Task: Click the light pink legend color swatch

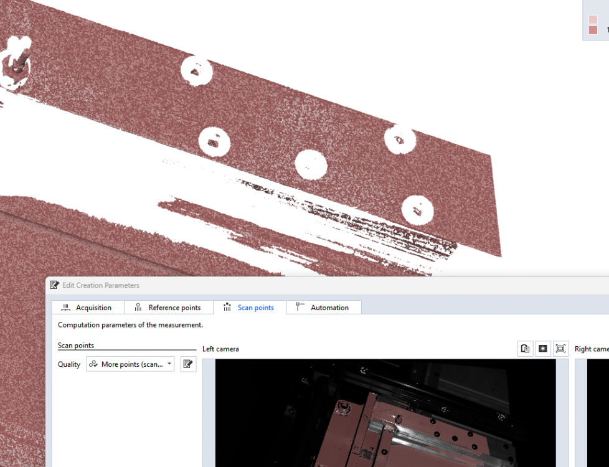Action: (593, 19)
